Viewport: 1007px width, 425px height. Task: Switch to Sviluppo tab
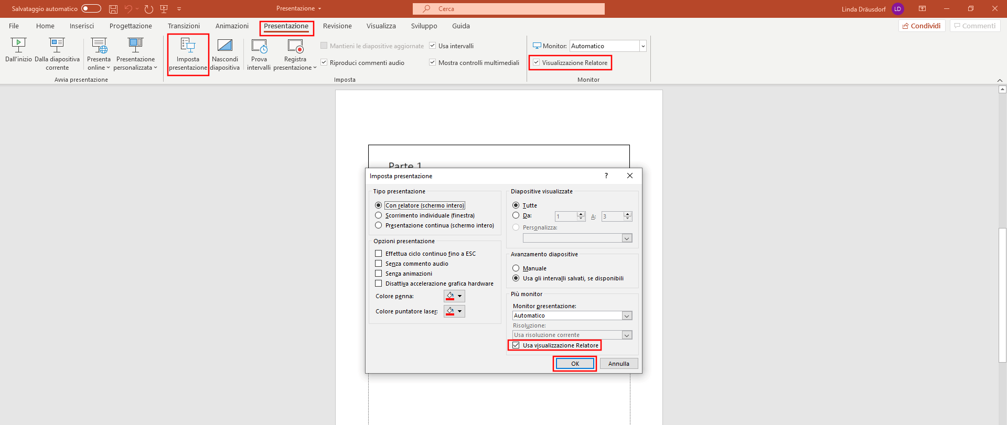tap(424, 26)
